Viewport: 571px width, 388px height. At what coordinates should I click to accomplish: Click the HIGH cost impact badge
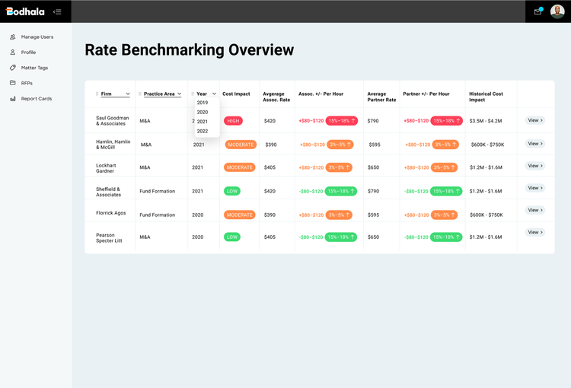point(233,121)
